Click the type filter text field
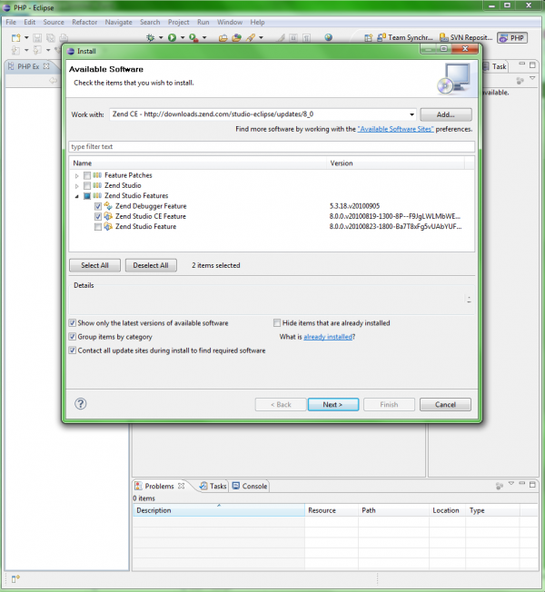Viewport: 545px width, 592px height. pyautogui.click(x=272, y=146)
